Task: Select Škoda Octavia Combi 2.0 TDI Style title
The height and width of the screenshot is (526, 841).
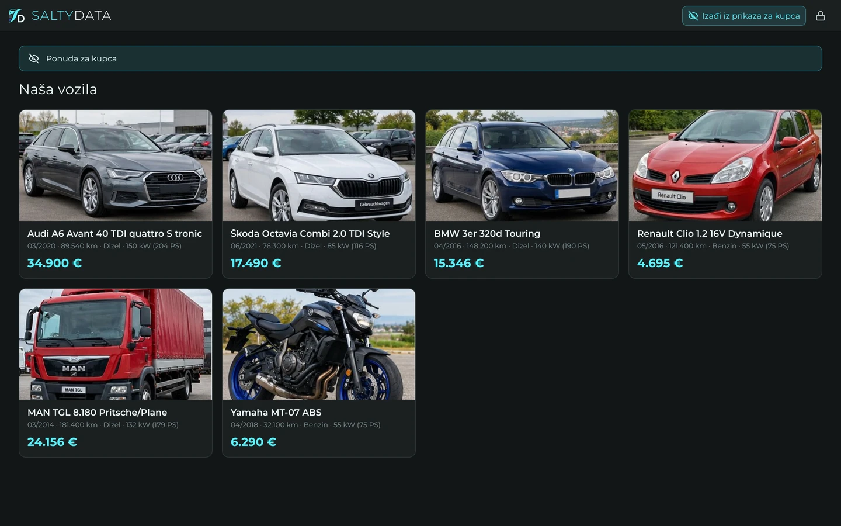Action: point(310,233)
